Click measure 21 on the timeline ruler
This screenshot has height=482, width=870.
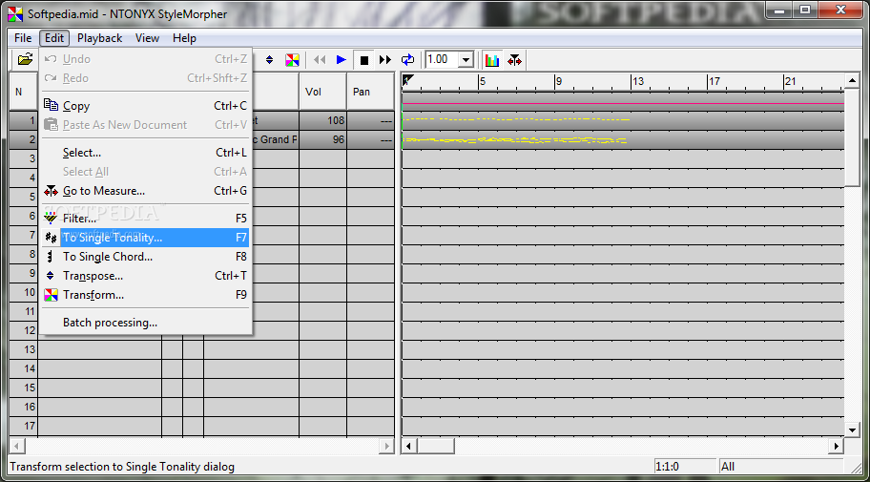(x=791, y=82)
